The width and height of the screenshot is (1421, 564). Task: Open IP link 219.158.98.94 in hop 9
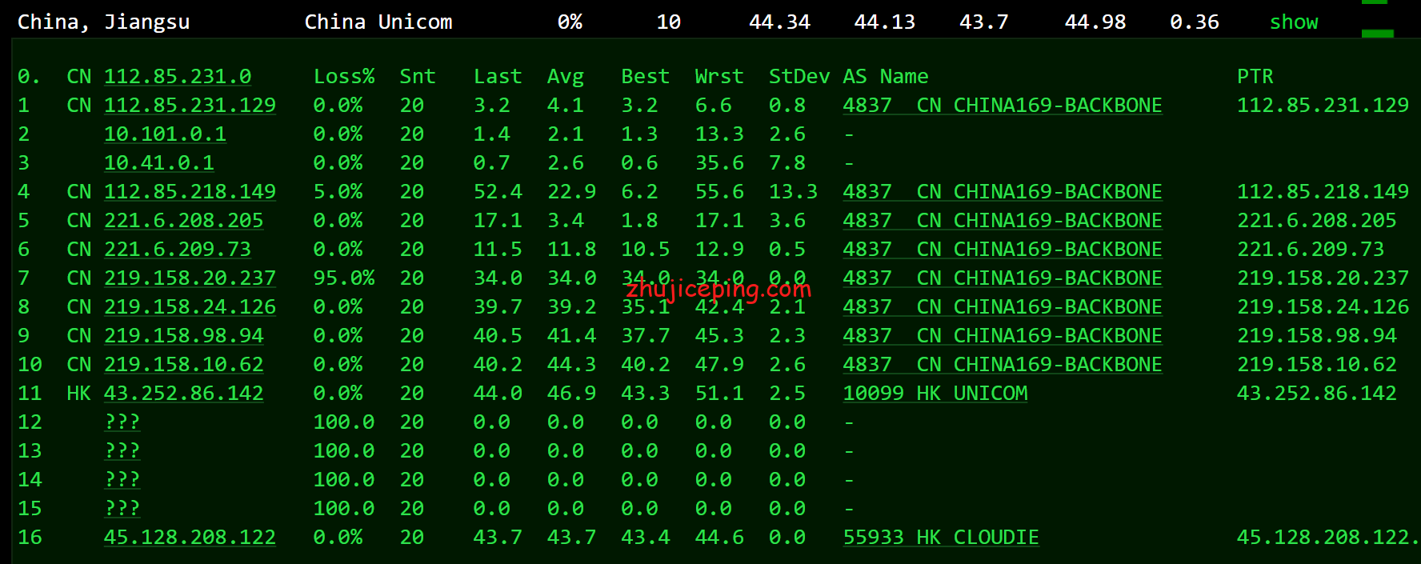point(183,335)
